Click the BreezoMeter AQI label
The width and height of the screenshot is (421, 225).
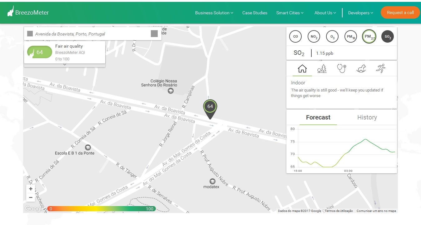click(x=70, y=53)
